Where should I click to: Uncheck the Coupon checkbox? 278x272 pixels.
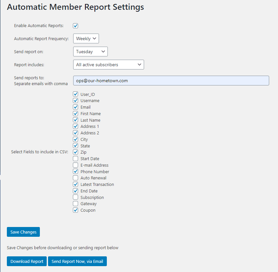75,210
